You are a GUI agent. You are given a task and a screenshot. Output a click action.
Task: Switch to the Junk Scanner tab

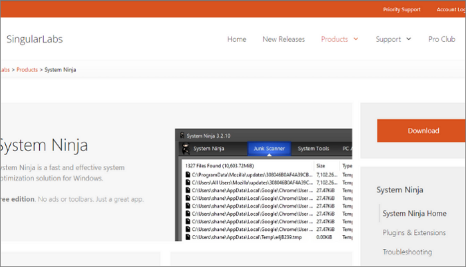(x=269, y=148)
